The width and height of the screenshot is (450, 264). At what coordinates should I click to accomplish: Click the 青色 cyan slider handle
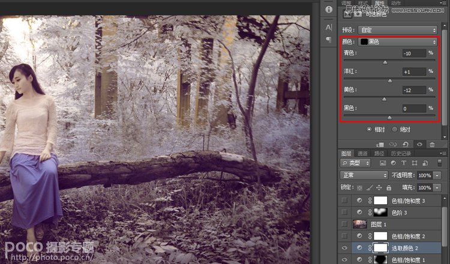pos(385,62)
